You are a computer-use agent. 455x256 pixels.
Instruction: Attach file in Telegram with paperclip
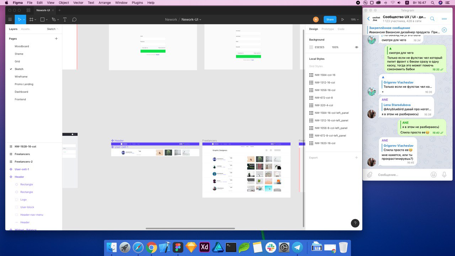tap(370, 175)
